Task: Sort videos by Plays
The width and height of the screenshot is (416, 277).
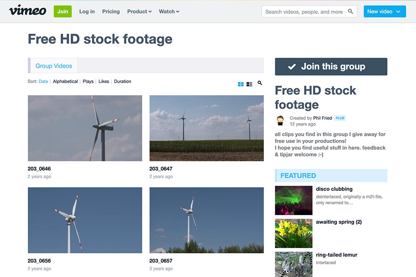Action: (88, 82)
